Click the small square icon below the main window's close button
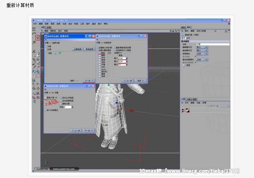Screen dimensions: 254x178 point(229,24)
